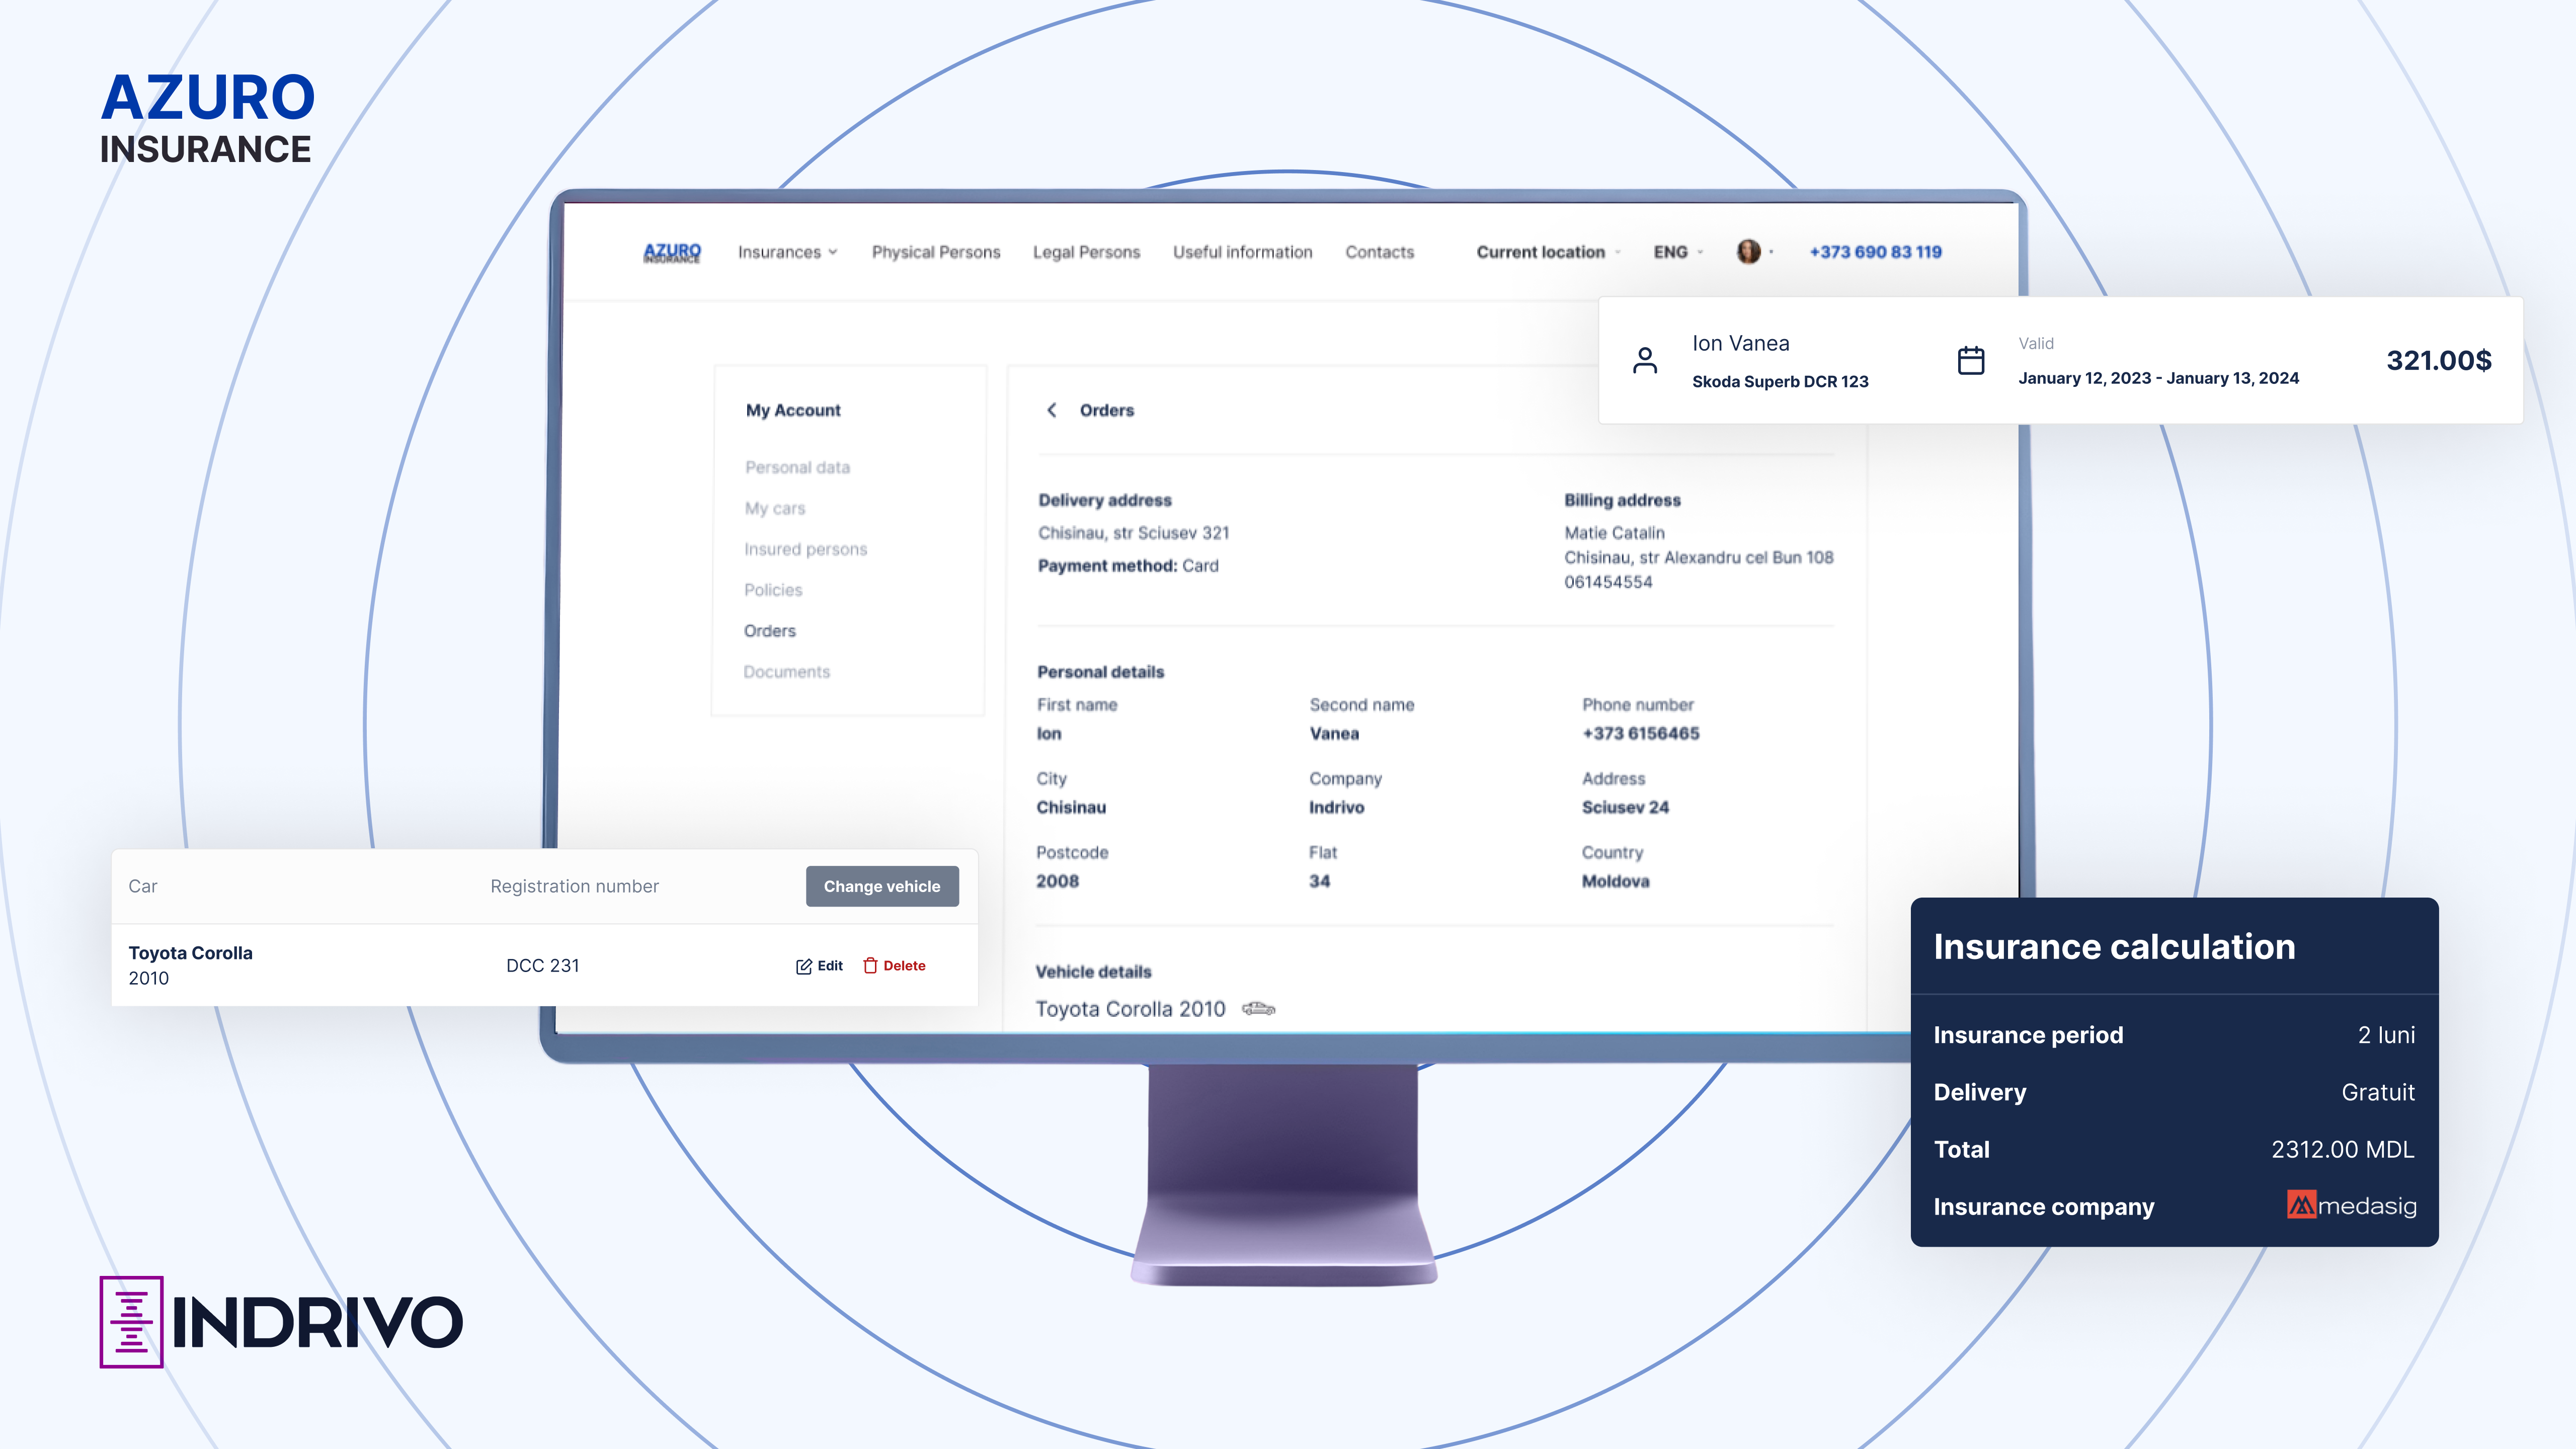Expand the Insurances dropdown
This screenshot has width=2576, height=1449.
pos(786,252)
